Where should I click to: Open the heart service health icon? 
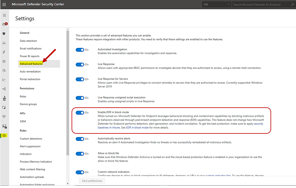pos(4,116)
